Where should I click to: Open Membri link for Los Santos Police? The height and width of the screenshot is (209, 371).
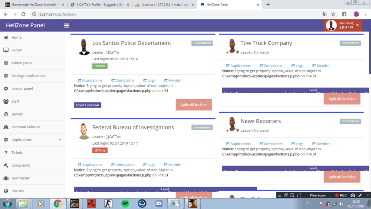point(173,80)
